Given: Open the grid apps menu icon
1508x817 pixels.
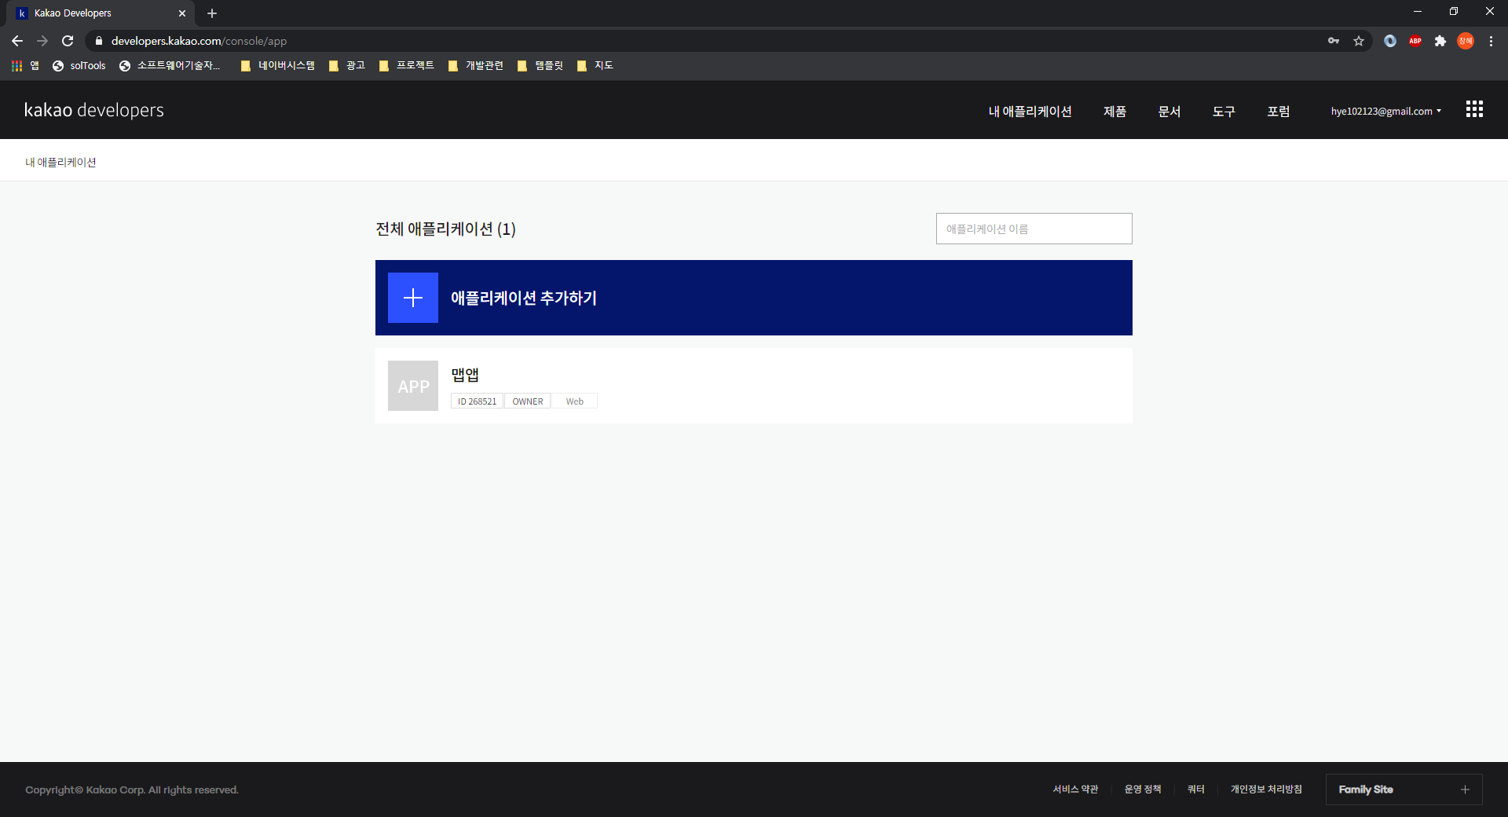Looking at the screenshot, I should (x=1474, y=110).
